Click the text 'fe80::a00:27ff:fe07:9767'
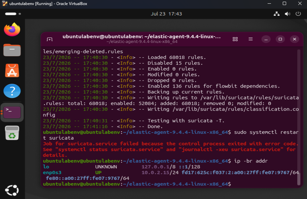The image size is (307, 199). [x=83, y=178]
